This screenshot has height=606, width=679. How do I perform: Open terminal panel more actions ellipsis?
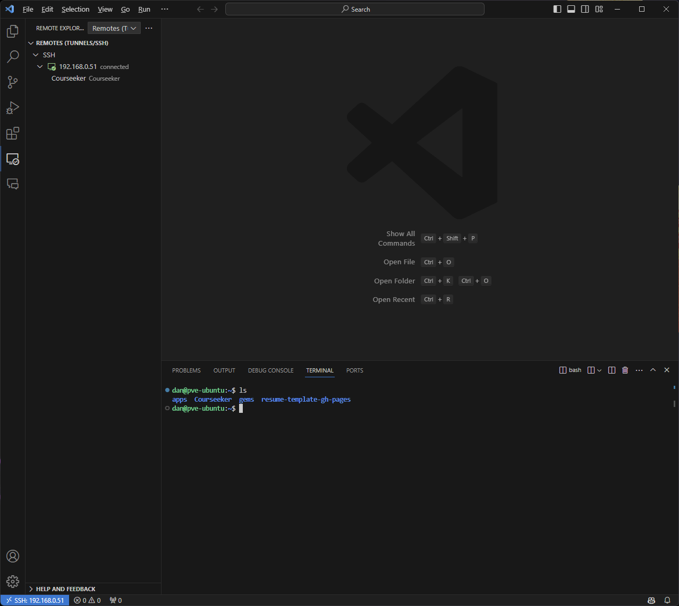(x=639, y=370)
